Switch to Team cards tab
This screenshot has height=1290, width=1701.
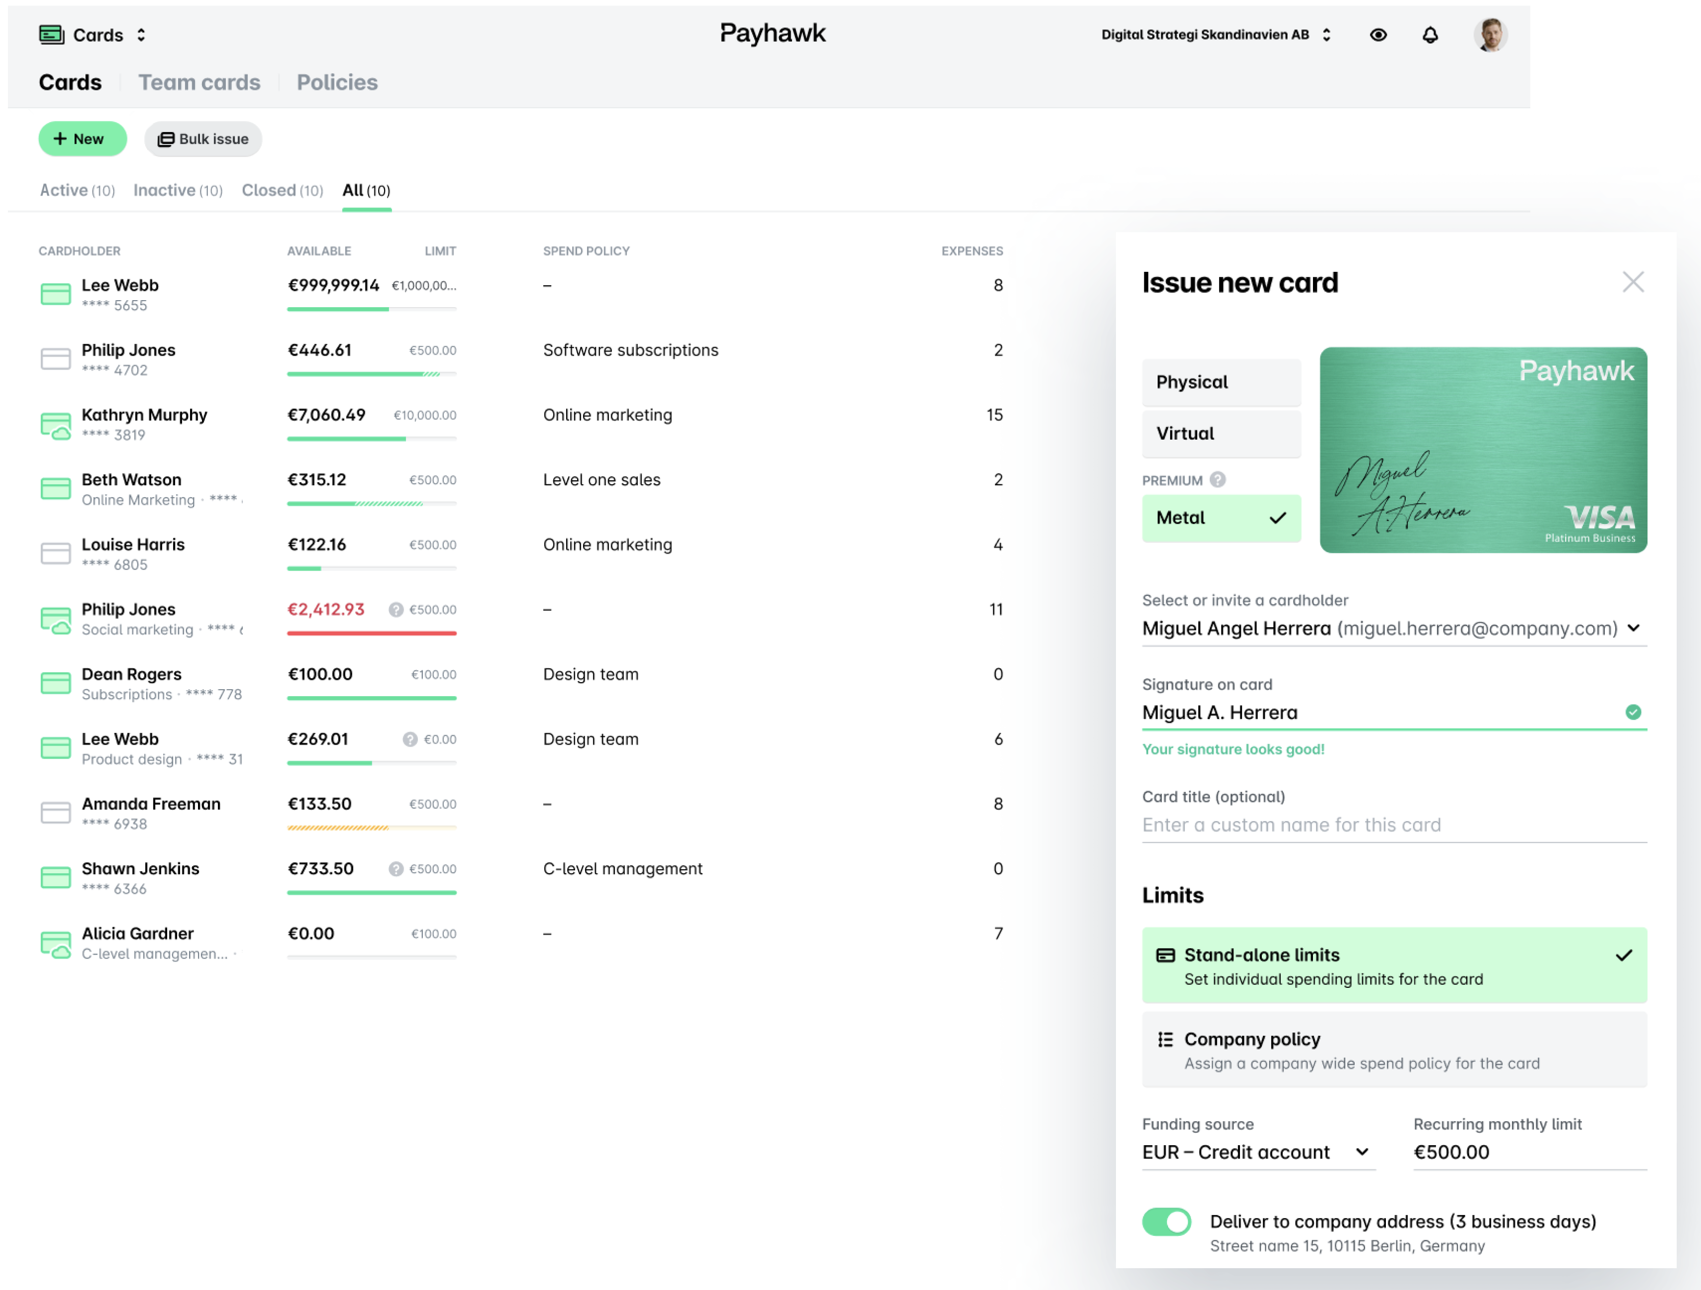(199, 82)
